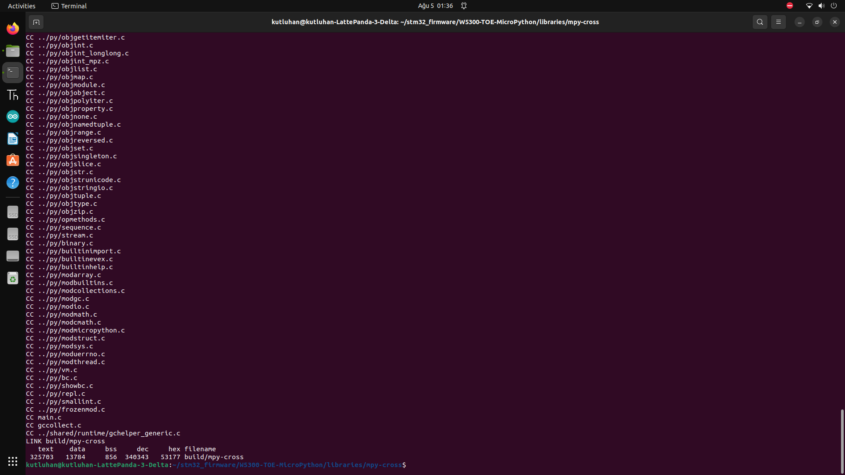The image size is (845, 475).
Task: Toggle do-not-disturb mode in the top bar
Action: click(x=790, y=6)
